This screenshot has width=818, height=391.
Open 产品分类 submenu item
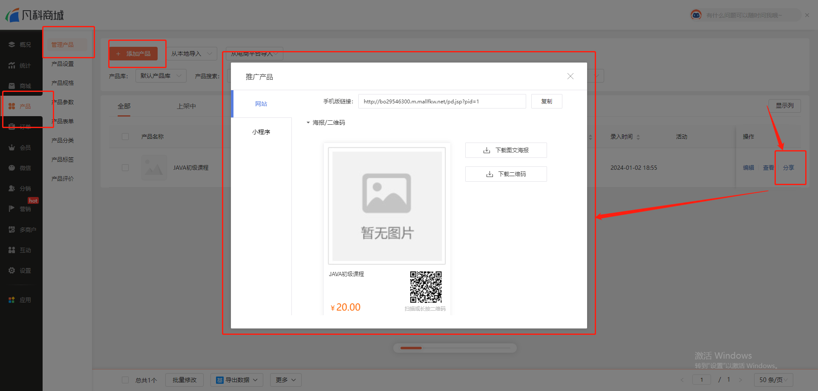63,140
